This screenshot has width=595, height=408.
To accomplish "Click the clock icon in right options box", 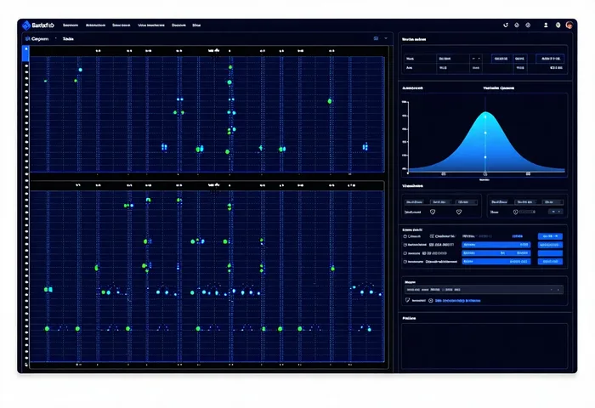I will coord(515,212).
